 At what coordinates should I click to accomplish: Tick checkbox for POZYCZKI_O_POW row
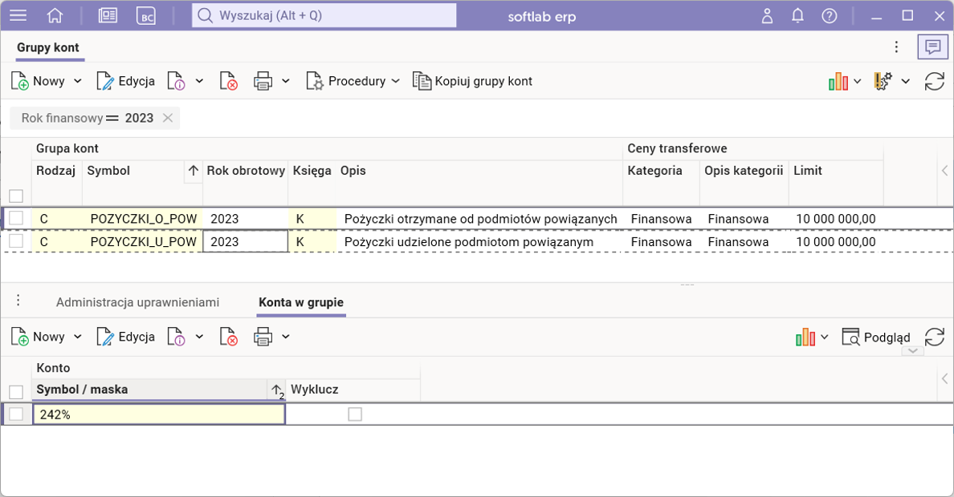point(16,218)
